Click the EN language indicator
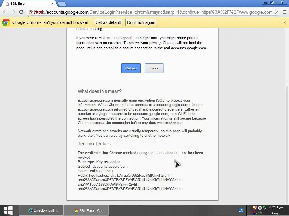 241,210
